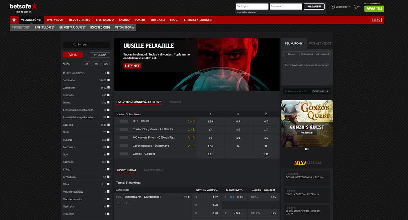The width and height of the screenshot is (408, 220).
Task: Open the Live-tulokset submenu tab
Action: [45, 27]
